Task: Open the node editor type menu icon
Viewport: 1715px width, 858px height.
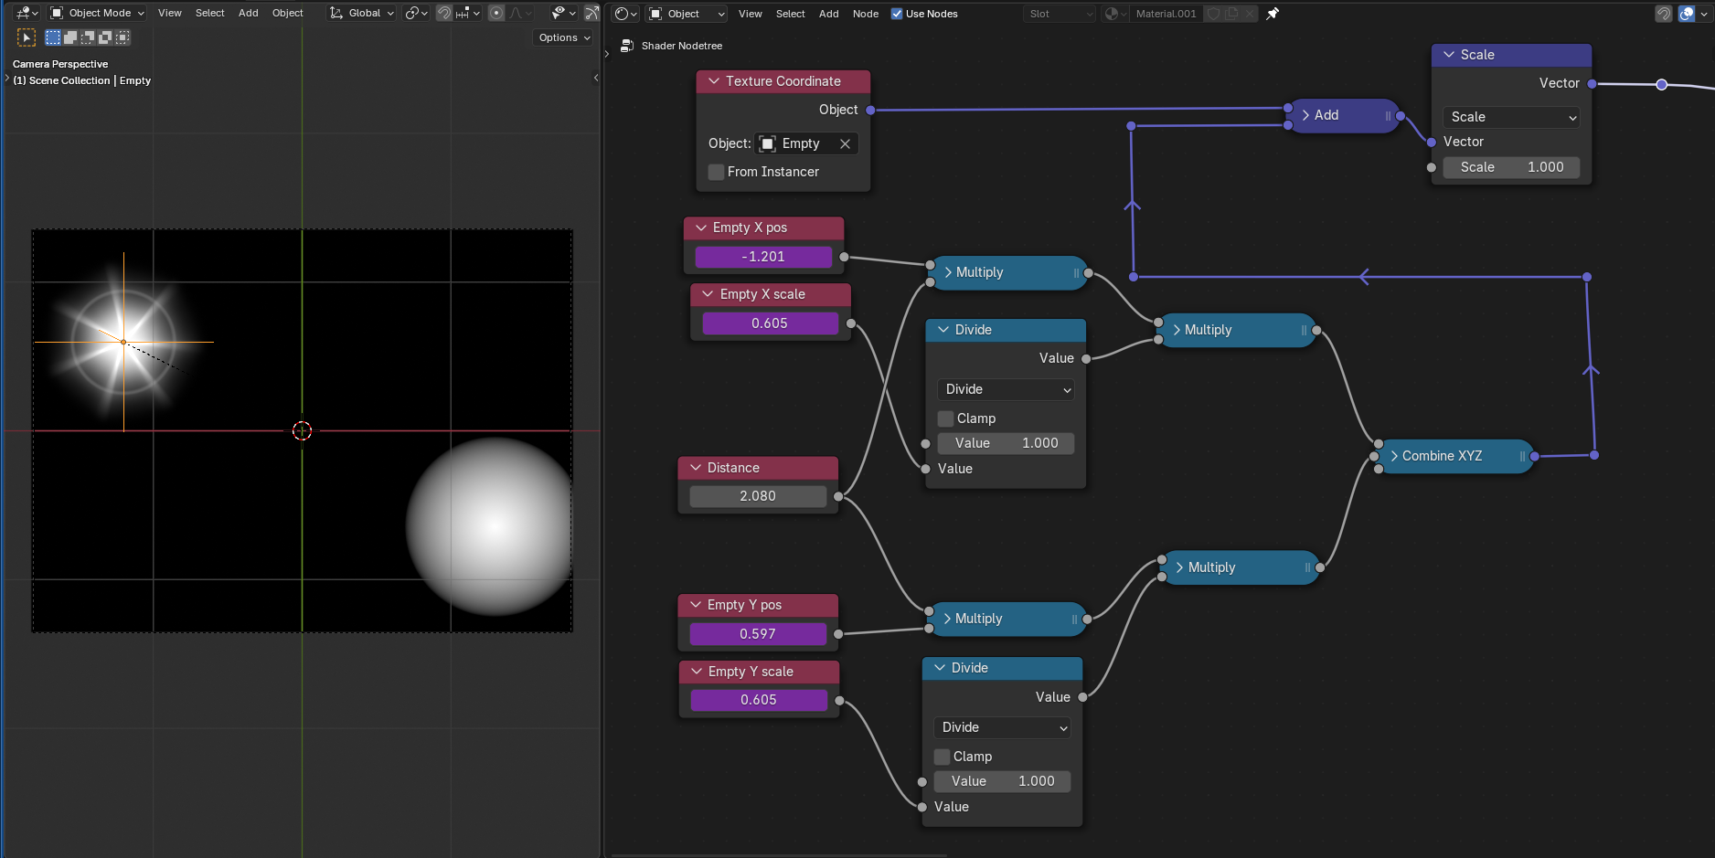Action: point(625,14)
